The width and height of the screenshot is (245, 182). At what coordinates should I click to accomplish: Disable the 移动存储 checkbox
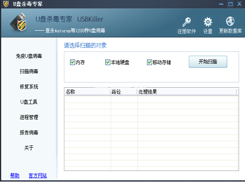pyautogui.click(x=149, y=62)
